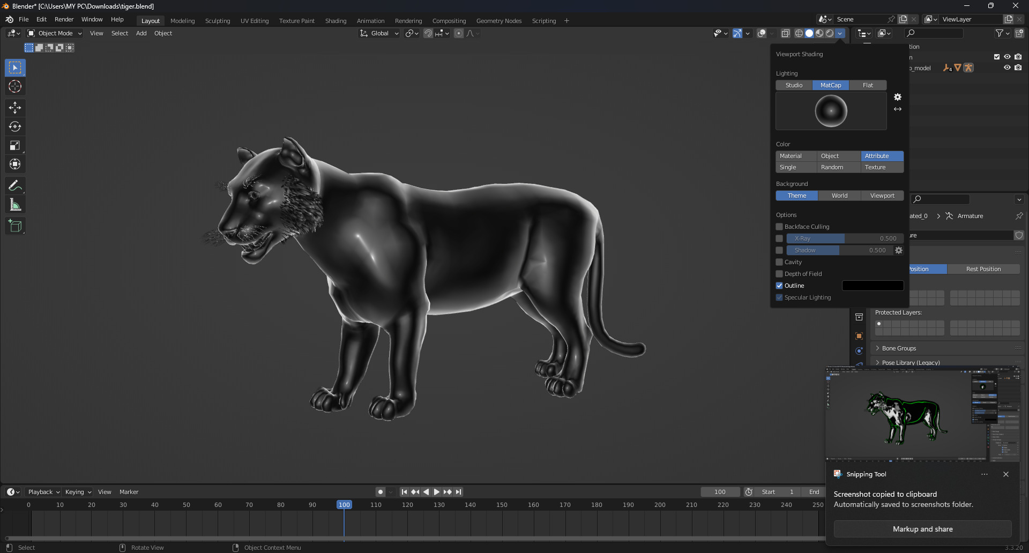
Task: Toggle viewport gizmo icon
Action: [737, 33]
